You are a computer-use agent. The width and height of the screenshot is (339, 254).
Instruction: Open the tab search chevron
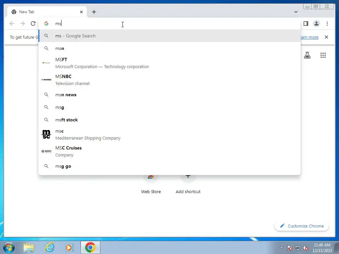[296, 12]
